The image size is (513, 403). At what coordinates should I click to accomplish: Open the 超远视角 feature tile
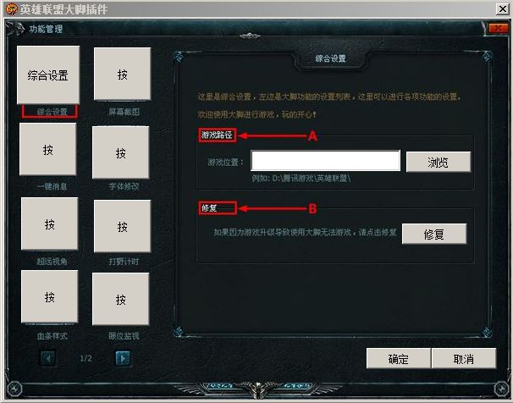[x=49, y=224]
